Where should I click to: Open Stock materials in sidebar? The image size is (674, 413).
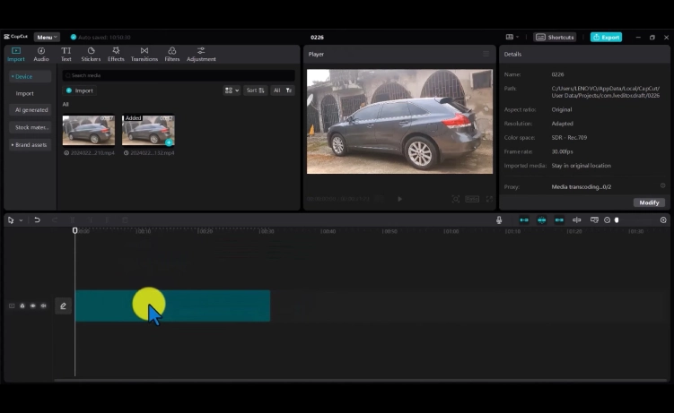[30, 127]
